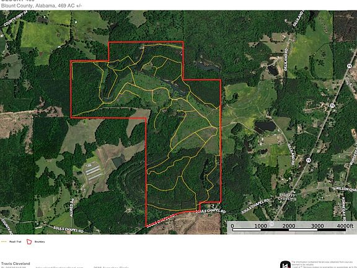Click the Allred Dr road label

[72, 208]
